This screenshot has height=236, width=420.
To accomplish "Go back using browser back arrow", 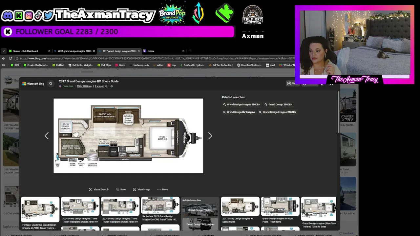I will tap(4, 58).
